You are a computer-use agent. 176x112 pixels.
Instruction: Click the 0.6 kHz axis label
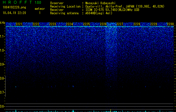click(2, 106)
